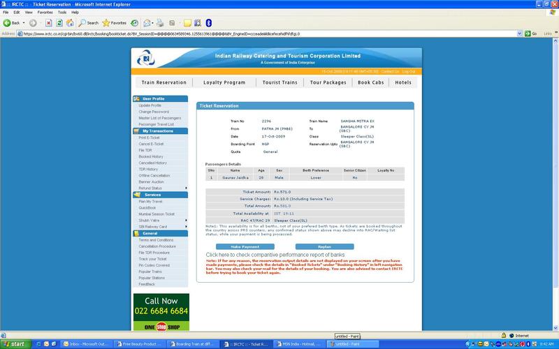This screenshot has height=349, width=559.
Task: Click the Replan button
Action: coord(324,246)
